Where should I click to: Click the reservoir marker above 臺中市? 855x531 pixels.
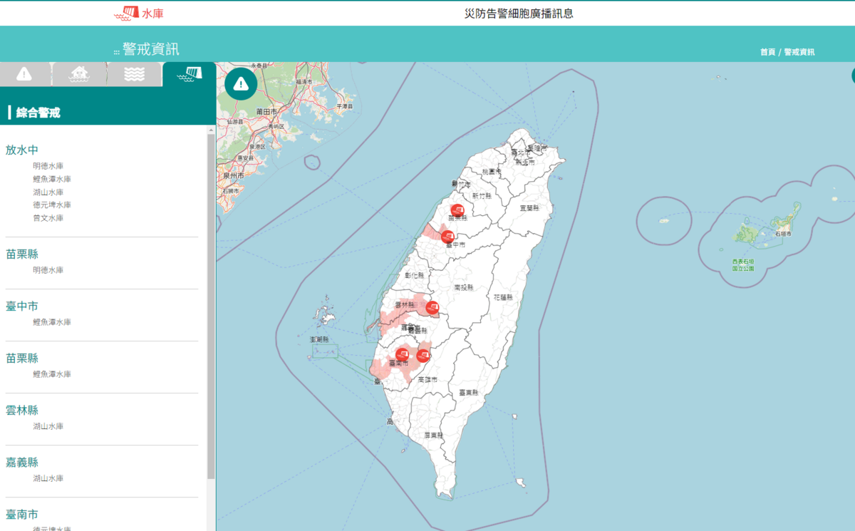click(447, 237)
